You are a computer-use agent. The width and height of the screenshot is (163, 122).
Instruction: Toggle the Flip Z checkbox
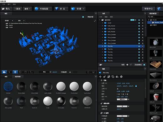(x=127, y=94)
